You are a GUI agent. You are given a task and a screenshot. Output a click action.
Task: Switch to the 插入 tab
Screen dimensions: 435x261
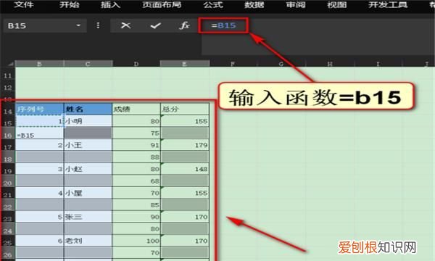(110, 4)
